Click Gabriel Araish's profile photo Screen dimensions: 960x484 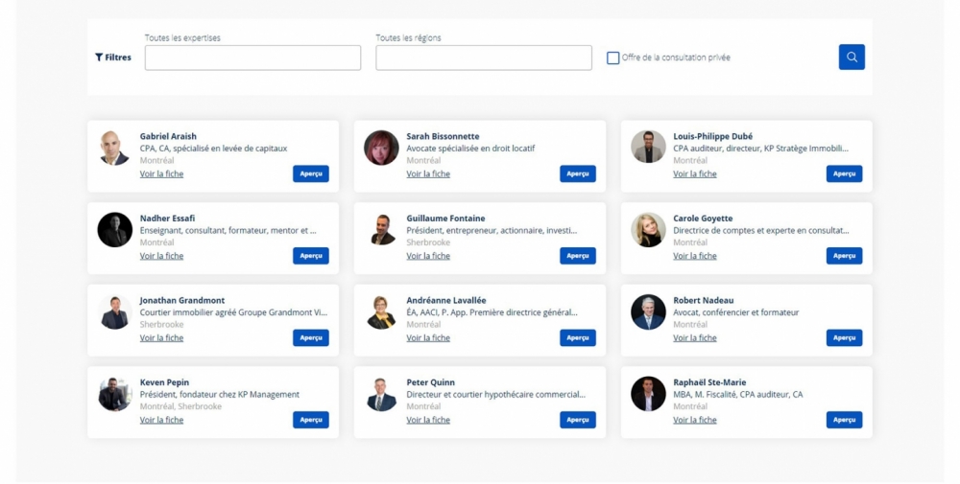[114, 148]
